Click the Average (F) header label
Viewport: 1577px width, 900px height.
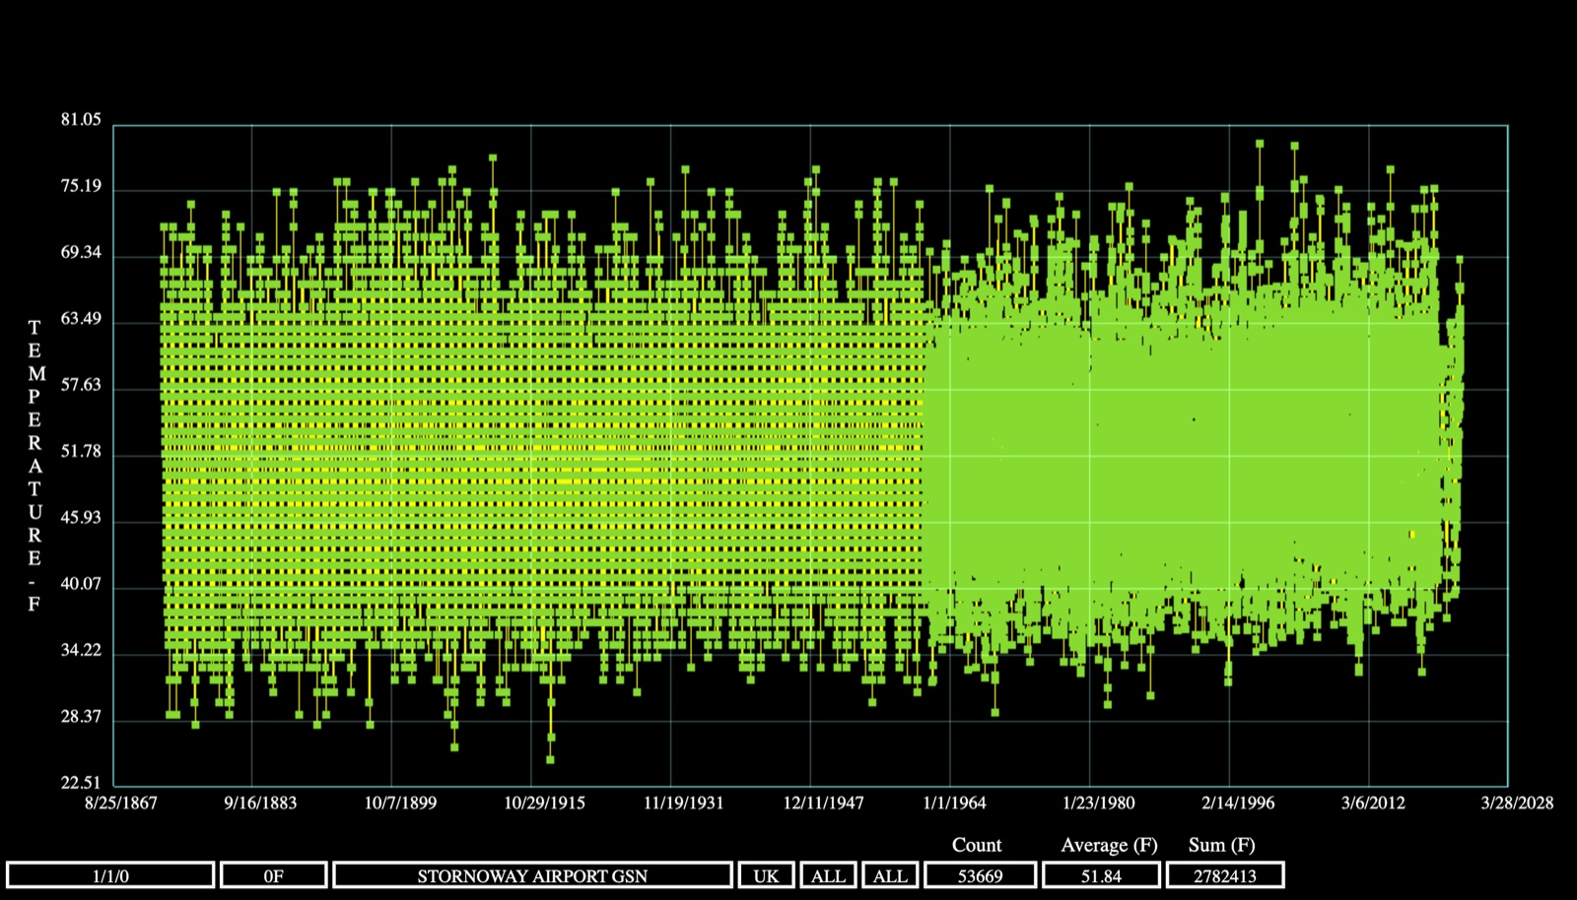point(1109,845)
